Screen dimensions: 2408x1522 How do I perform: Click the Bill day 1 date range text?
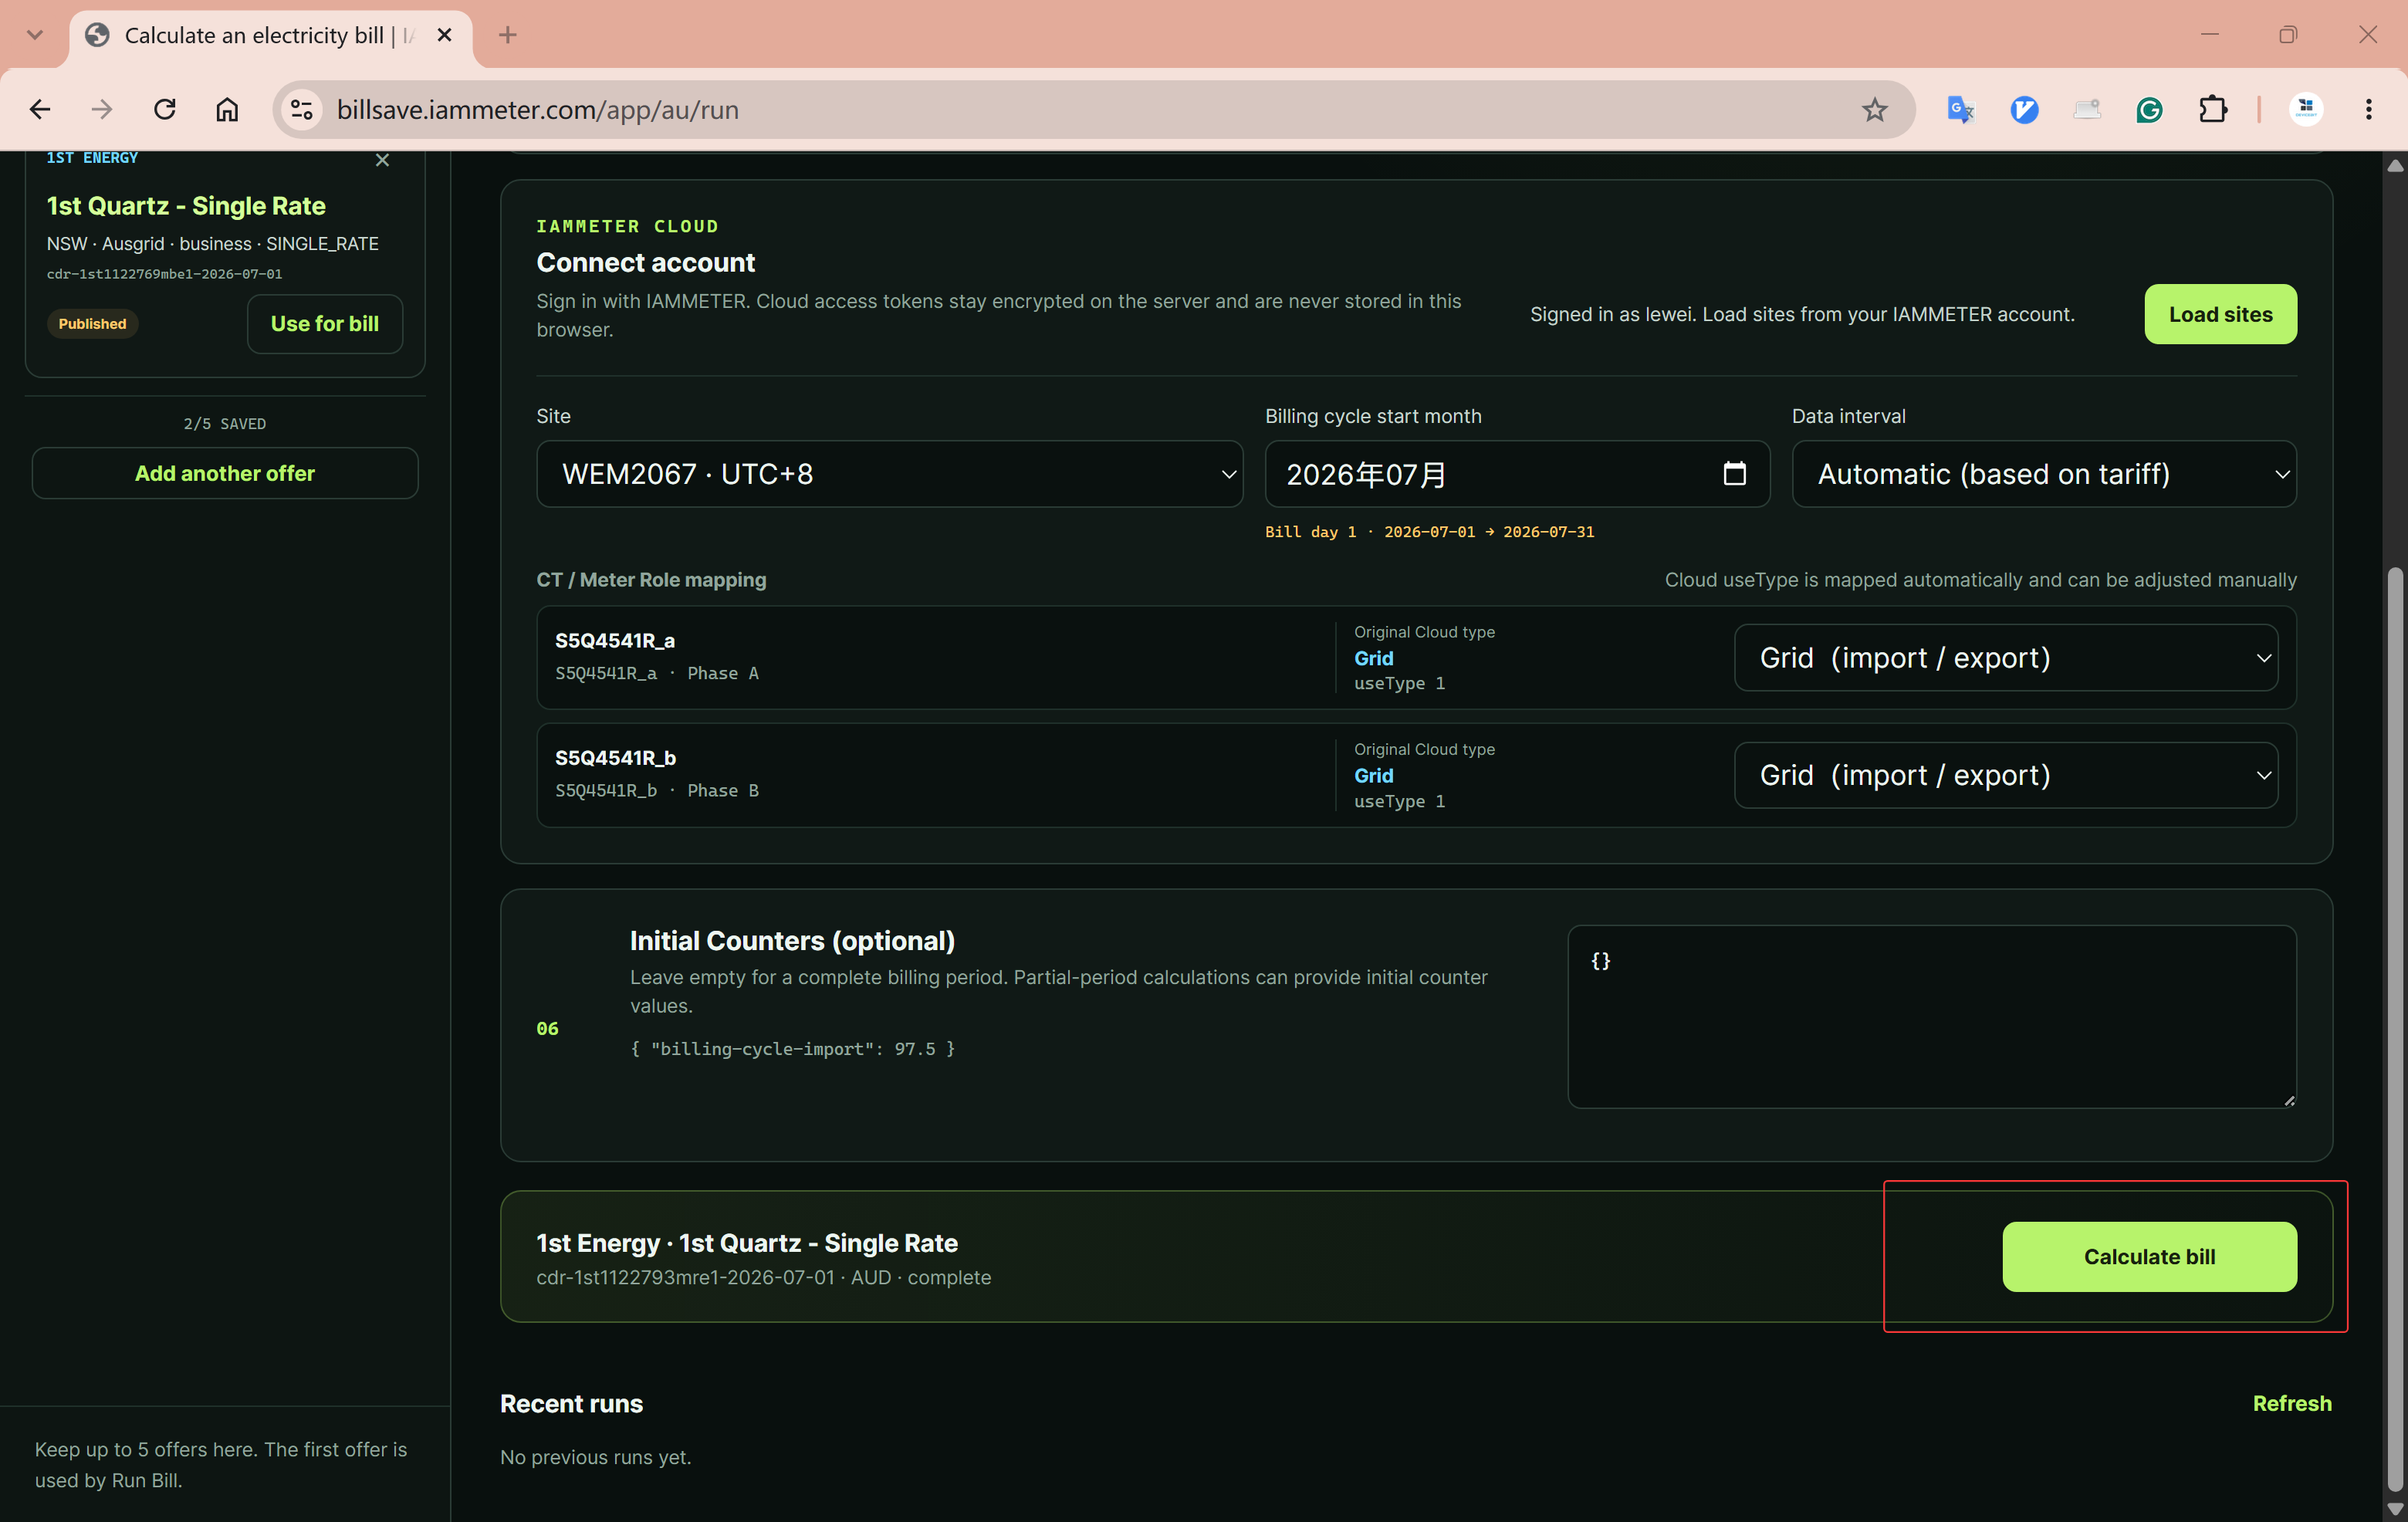(x=1429, y=532)
